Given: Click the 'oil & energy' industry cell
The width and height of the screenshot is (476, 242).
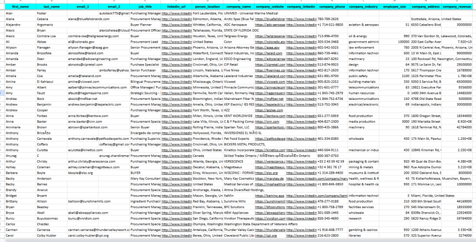Looking at the screenshot, I should click(x=364, y=36).
